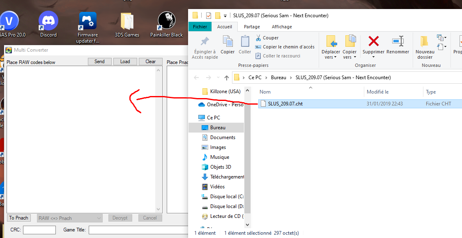This screenshot has height=238, width=462.
Task: Click the Send button in Multi Converter
Action: (x=100, y=62)
